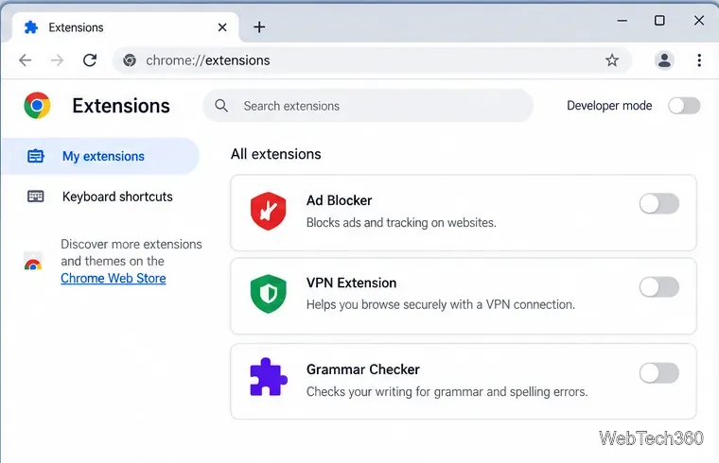Click the Ad Blocker red shield icon
This screenshot has width=719, height=463.
tap(269, 211)
